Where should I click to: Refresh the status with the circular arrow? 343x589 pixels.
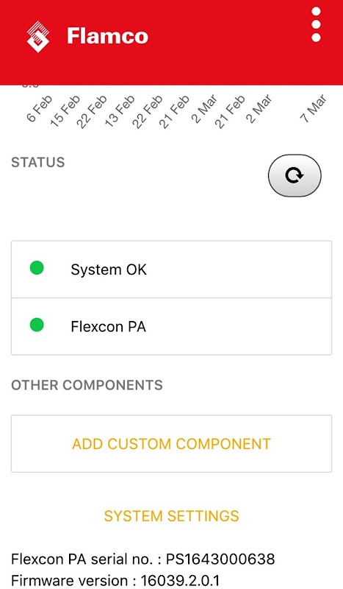295,175
